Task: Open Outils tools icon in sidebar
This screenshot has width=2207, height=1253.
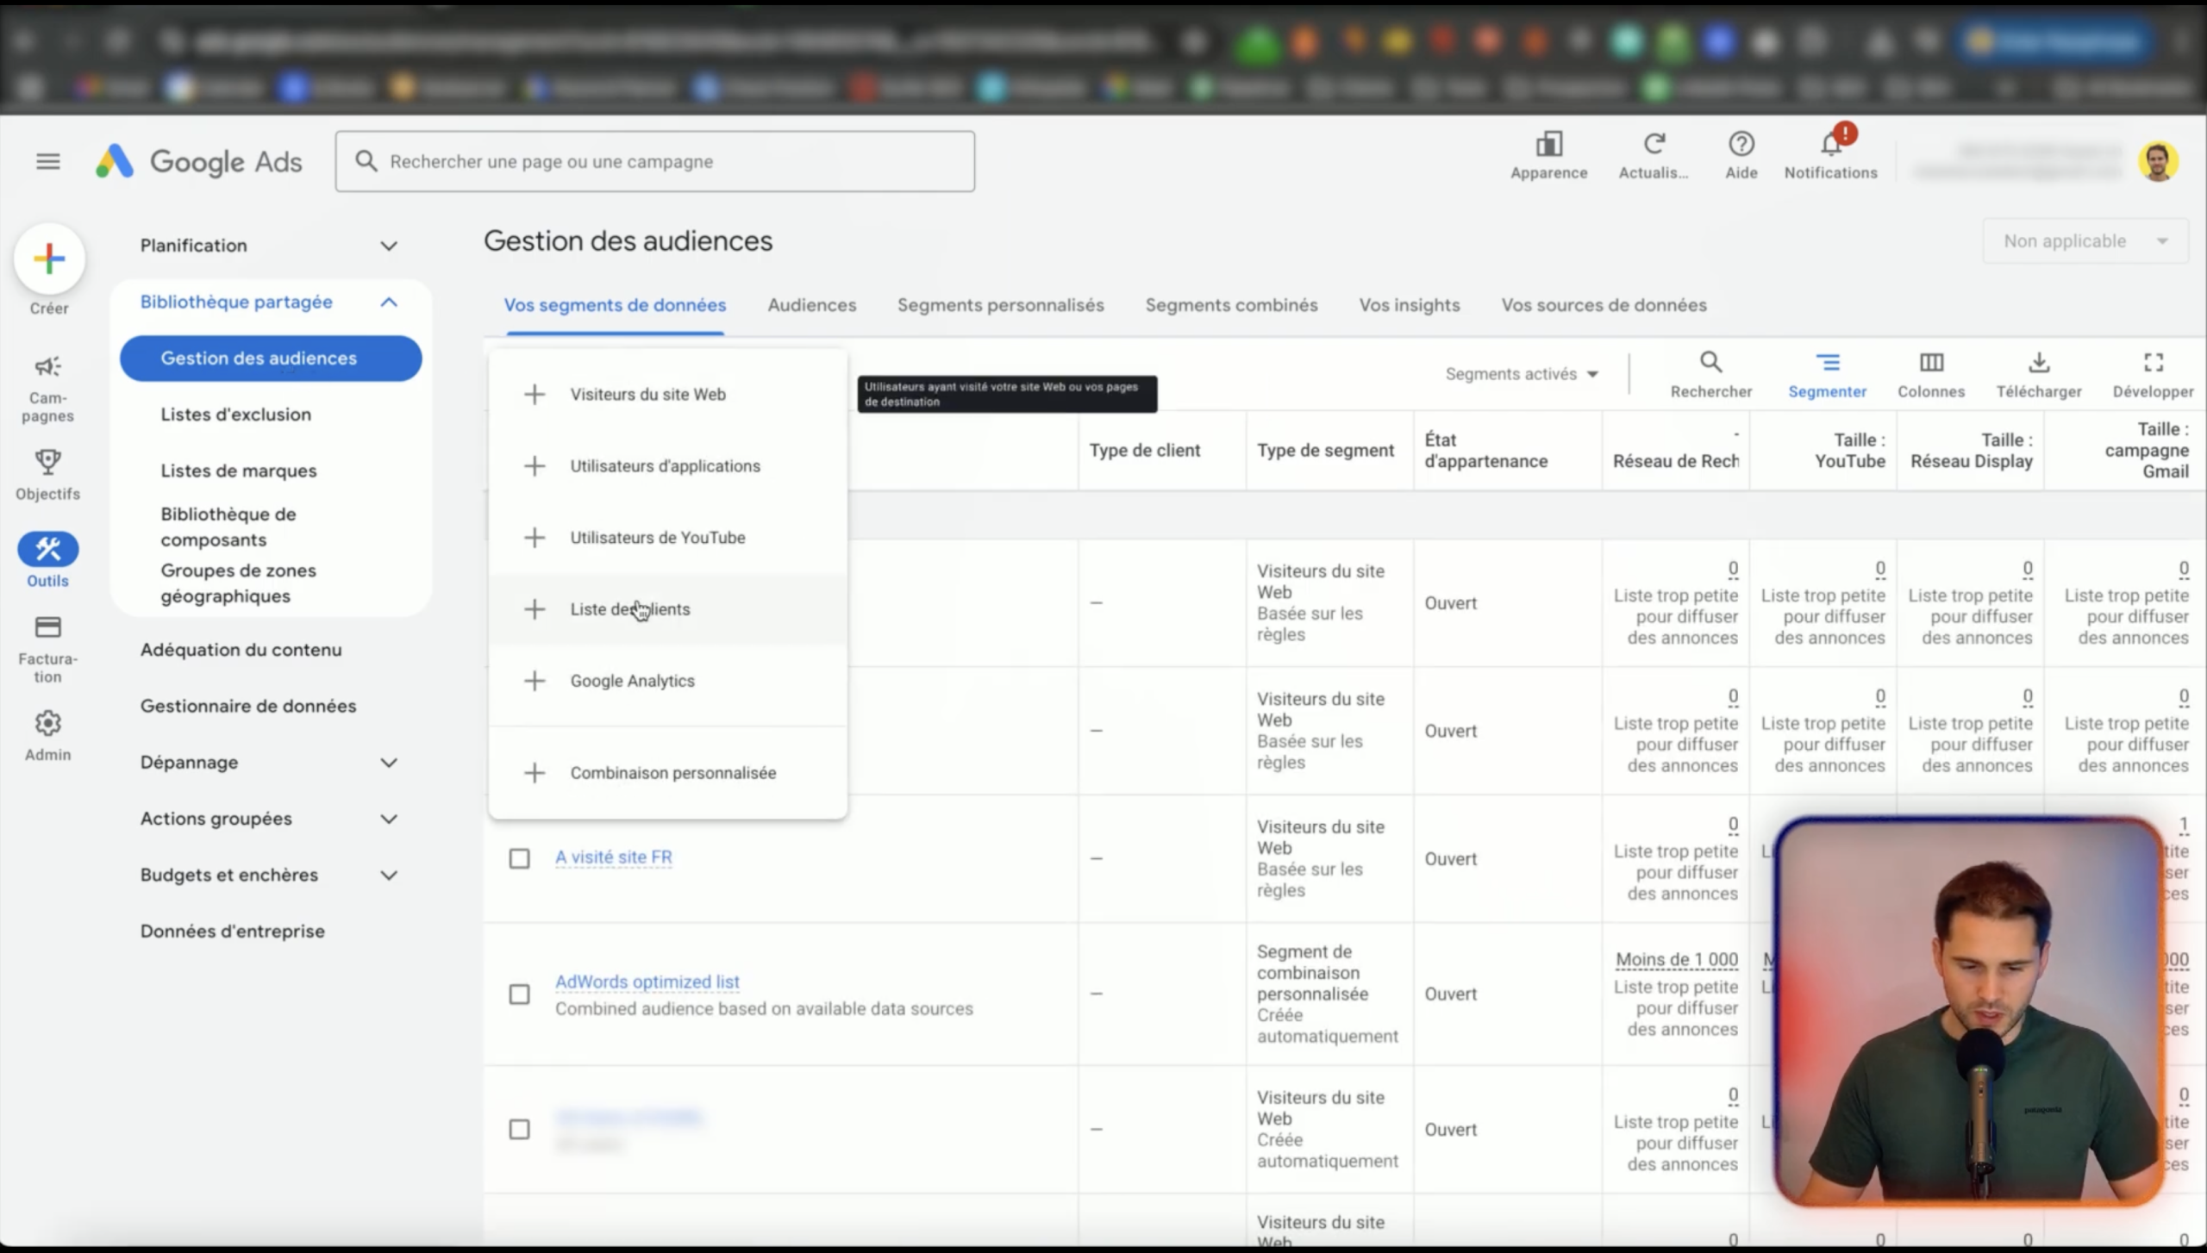Action: pos(47,549)
